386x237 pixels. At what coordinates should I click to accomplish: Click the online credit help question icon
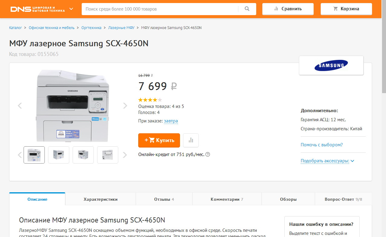pos(208,154)
